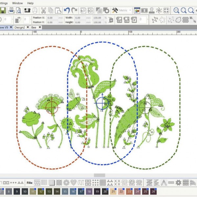Open the Window menu
Viewport: 197px width, 197px height.
tap(17, 3)
